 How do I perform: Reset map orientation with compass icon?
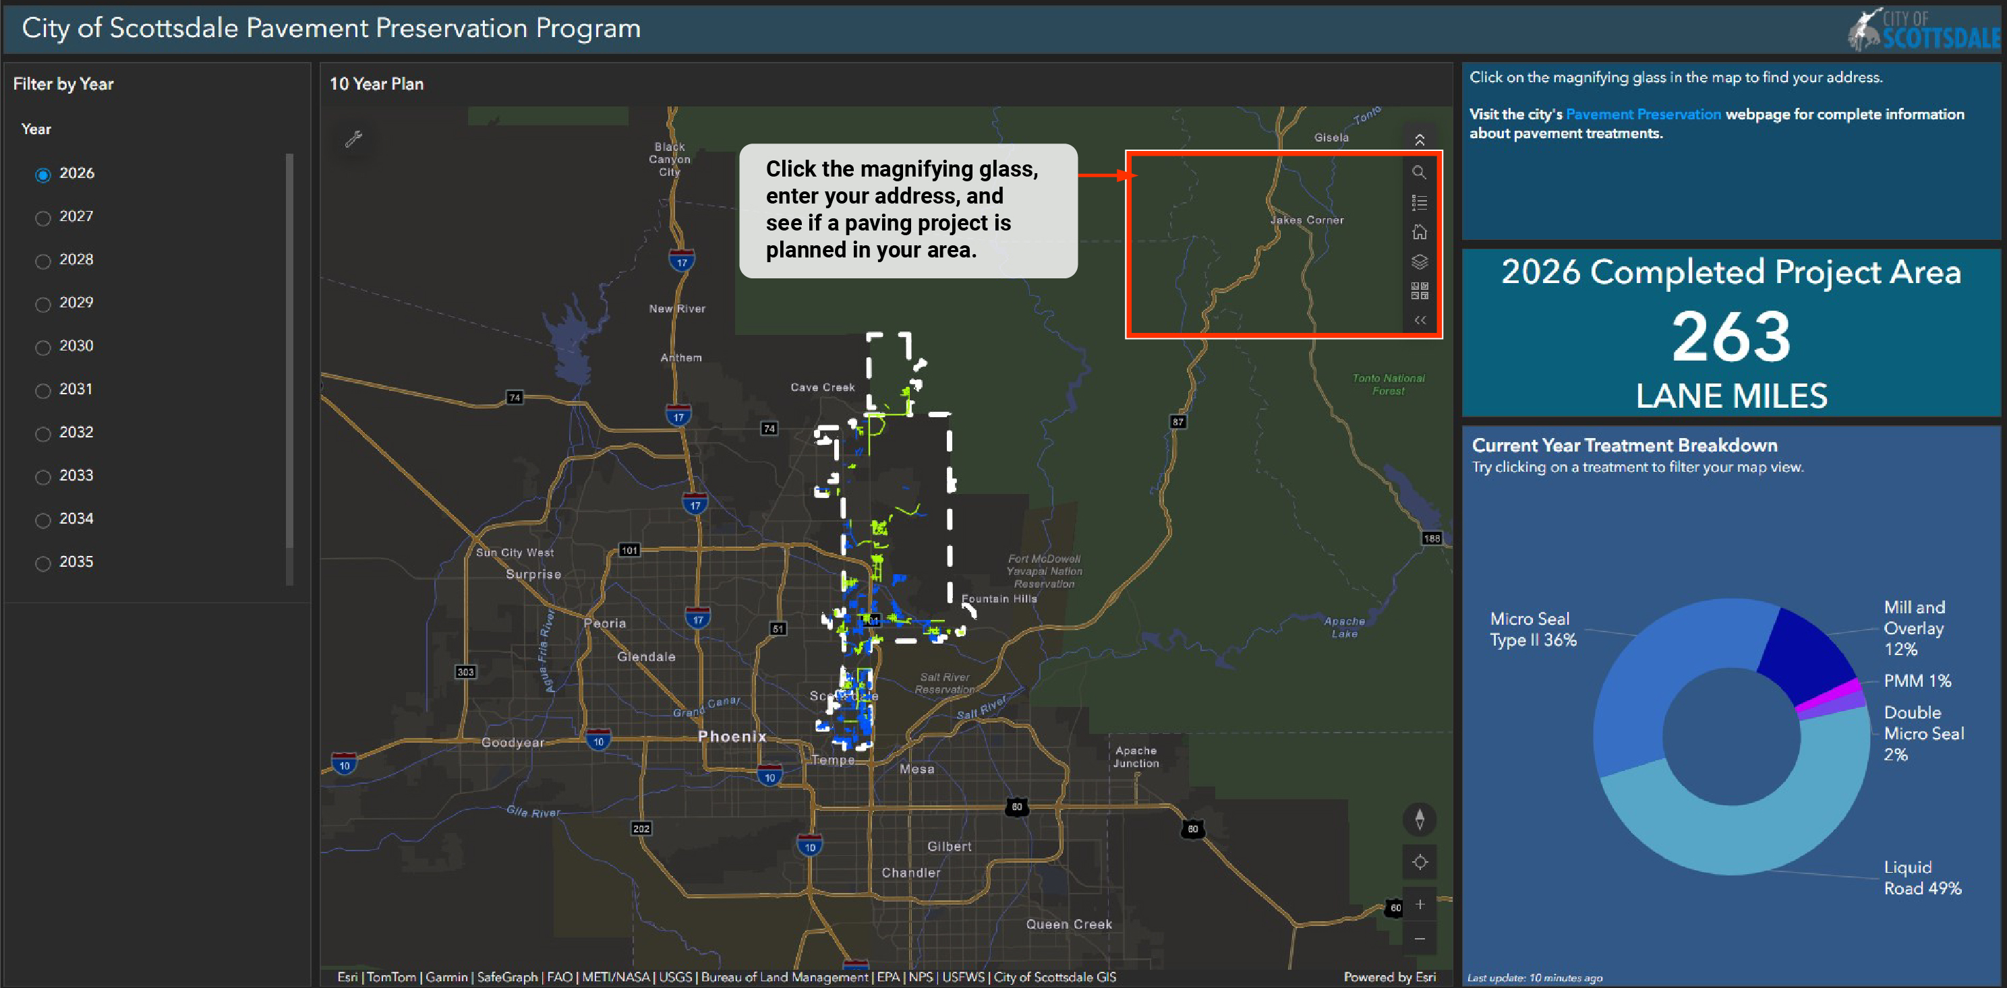[1419, 819]
